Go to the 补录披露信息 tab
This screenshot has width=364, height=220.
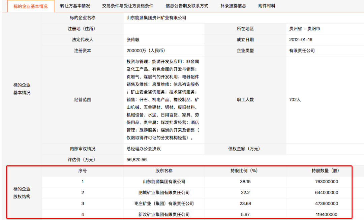coord(233,6)
